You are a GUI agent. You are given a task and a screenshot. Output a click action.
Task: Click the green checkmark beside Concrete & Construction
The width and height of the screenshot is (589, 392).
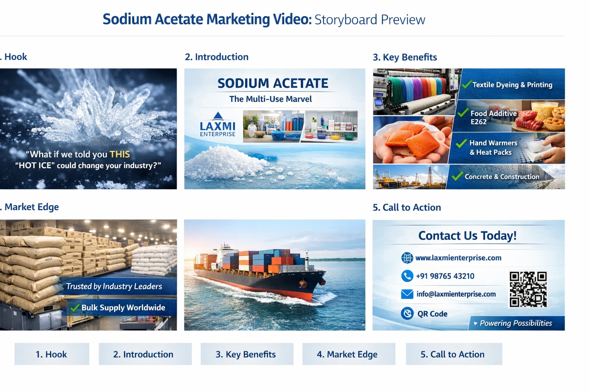click(457, 176)
